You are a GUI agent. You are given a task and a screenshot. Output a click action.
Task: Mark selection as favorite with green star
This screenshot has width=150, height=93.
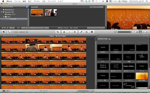(x=64, y=32)
